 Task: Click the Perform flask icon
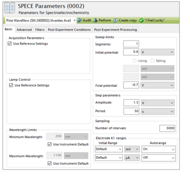pyautogui.click(x=96, y=20)
